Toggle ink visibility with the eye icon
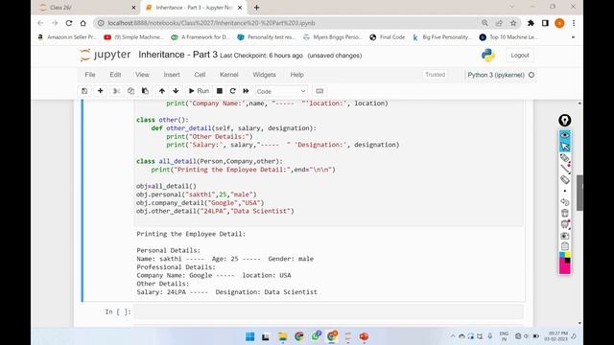 click(x=565, y=135)
